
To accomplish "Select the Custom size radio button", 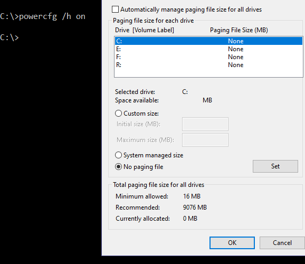I will [118, 114].
